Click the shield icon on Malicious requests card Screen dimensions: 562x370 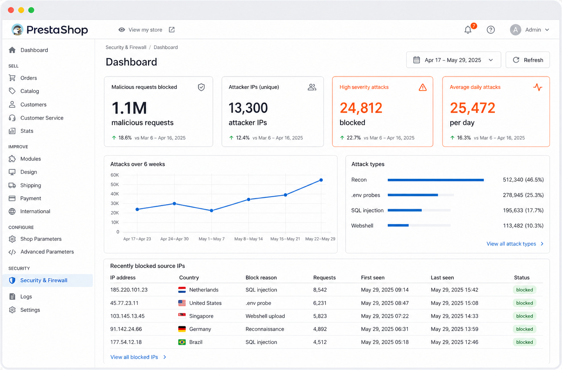point(201,87)
